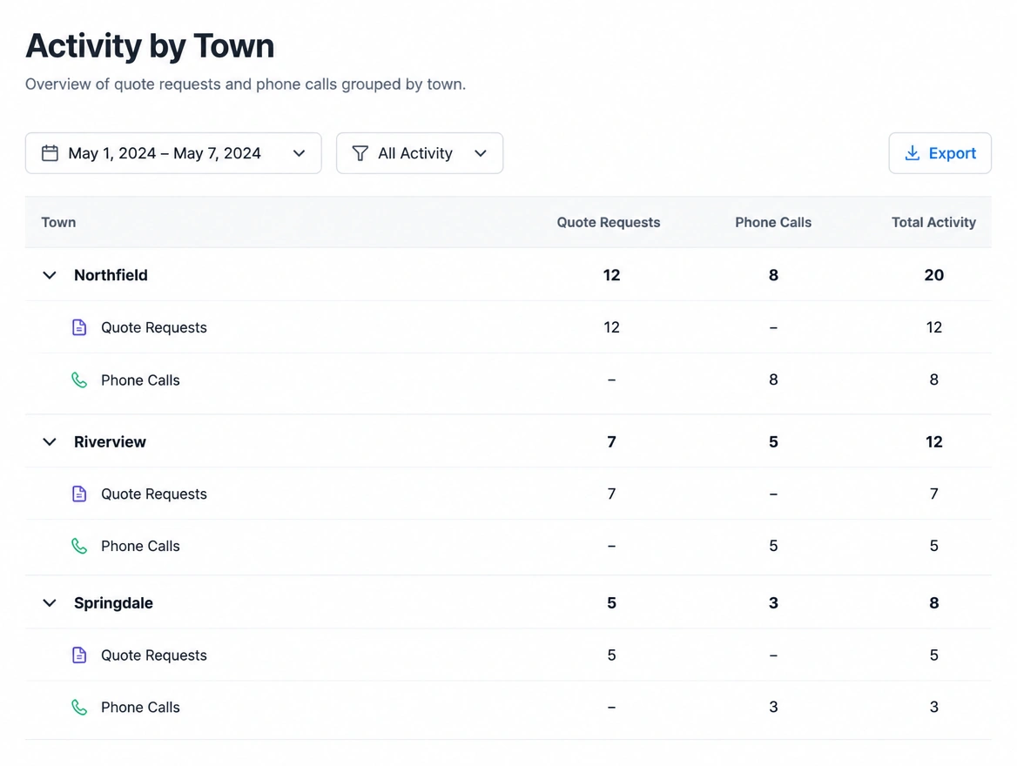
Task: Select Quote Requests row under Riverview
Action: 508,494
